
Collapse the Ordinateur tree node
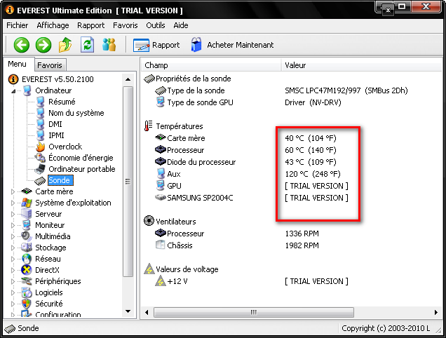point(13,91)
